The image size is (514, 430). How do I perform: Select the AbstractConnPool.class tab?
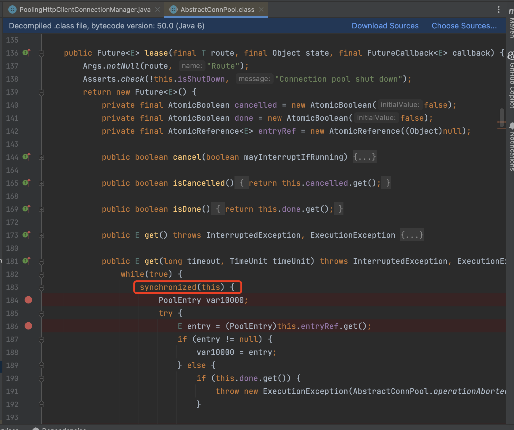pos(217,9)
